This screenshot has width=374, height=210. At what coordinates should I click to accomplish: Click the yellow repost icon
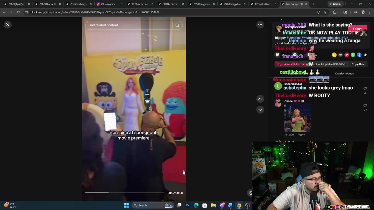point(334,55)
